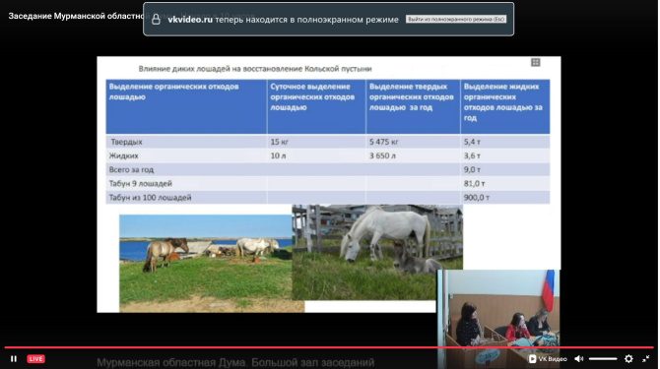The width and height of the screenshot is (660, 369).
Task: Jump to live with the LIVE badge
Action: (x=35, y=359)
